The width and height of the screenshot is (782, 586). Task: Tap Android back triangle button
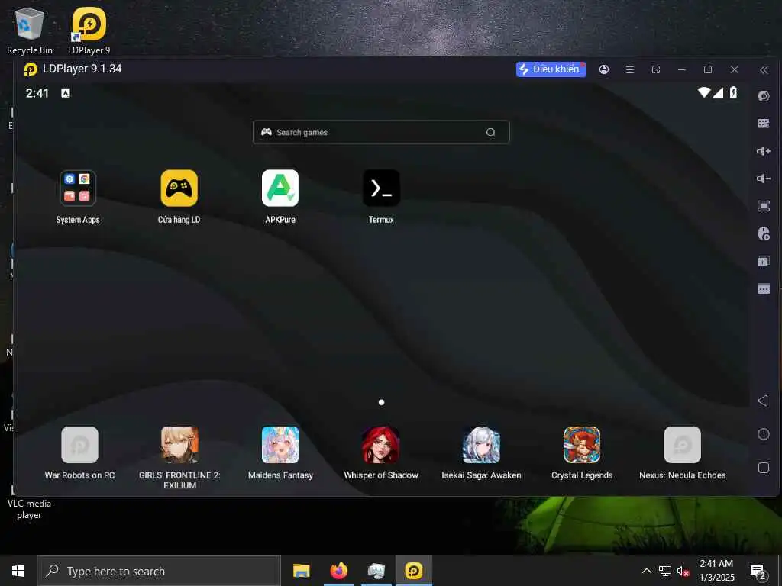(763, 401)
